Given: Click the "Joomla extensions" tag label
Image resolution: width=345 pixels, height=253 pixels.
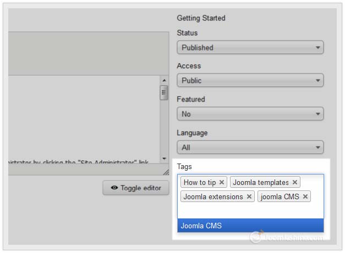Looking at the screenshot, I should [213, 196].
